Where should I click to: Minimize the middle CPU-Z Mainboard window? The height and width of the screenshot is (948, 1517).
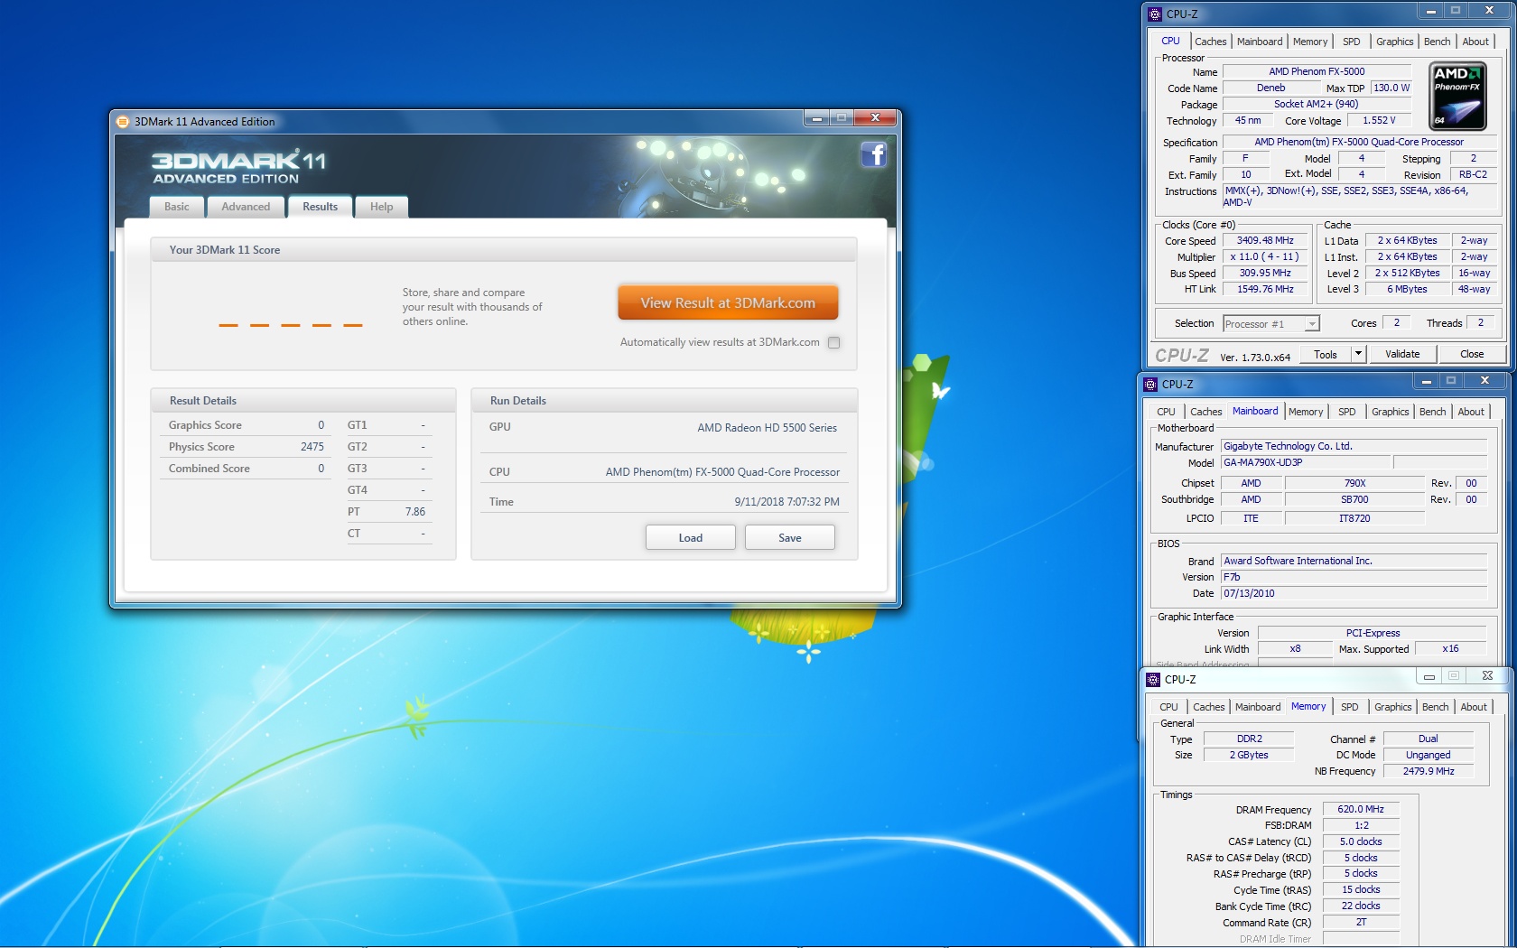point(1427,381)
